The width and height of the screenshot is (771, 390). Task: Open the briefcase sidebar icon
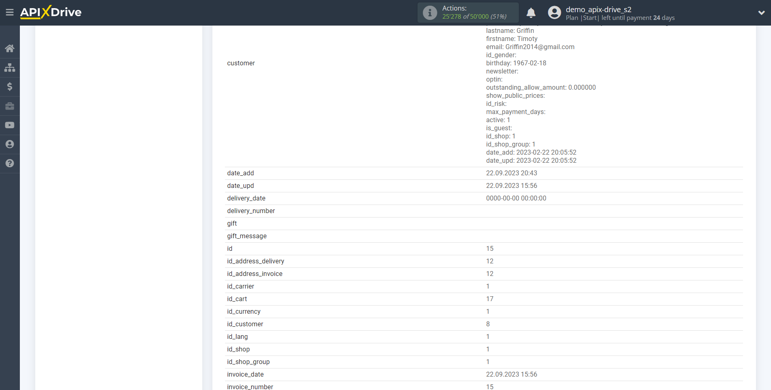coord(10,106)
